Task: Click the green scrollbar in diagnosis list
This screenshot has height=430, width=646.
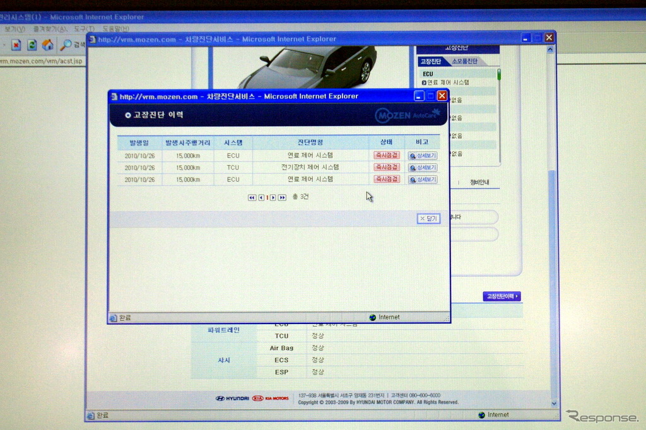Action: coord(499,74)
